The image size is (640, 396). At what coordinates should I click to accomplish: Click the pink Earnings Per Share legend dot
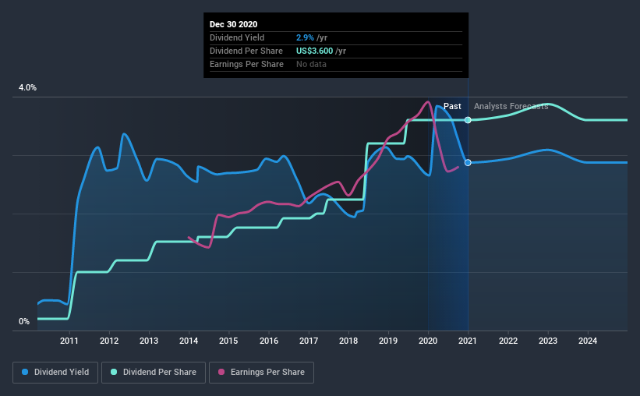221,372
